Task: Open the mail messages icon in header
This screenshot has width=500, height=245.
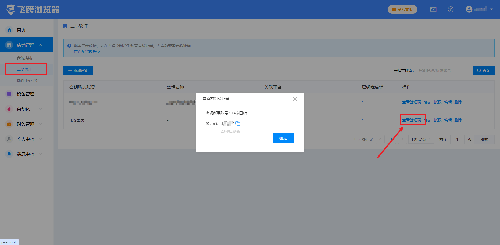Action: click(x=433, y=9)
